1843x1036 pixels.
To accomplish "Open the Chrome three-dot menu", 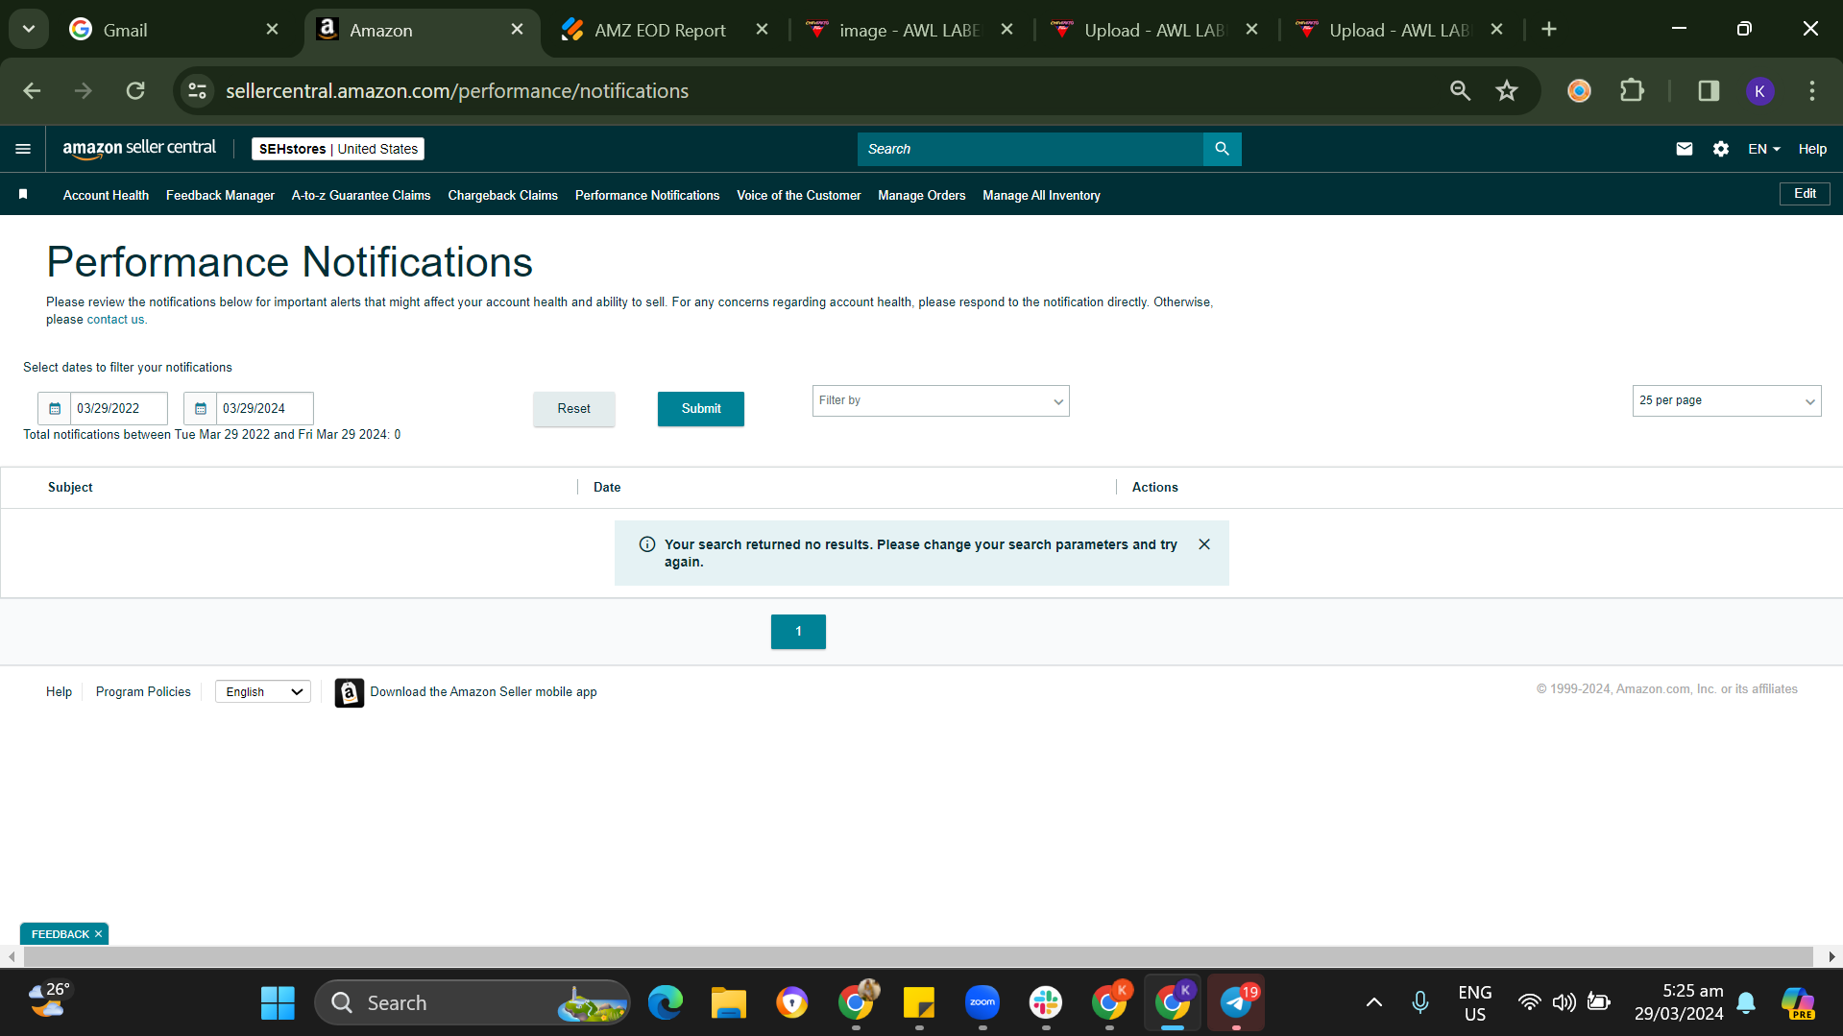I will (x=1811, y=91).
